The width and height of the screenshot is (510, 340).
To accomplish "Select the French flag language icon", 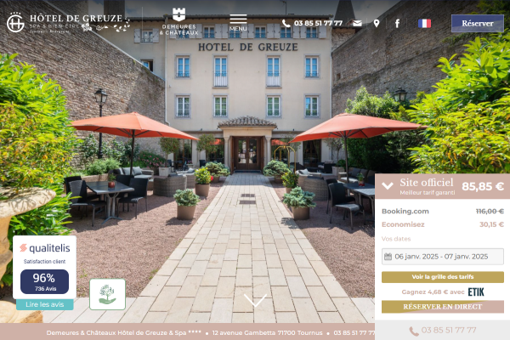I will click(x=424, y=24).
